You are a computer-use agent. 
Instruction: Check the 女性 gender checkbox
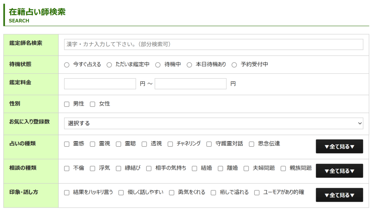pos(92,104)
